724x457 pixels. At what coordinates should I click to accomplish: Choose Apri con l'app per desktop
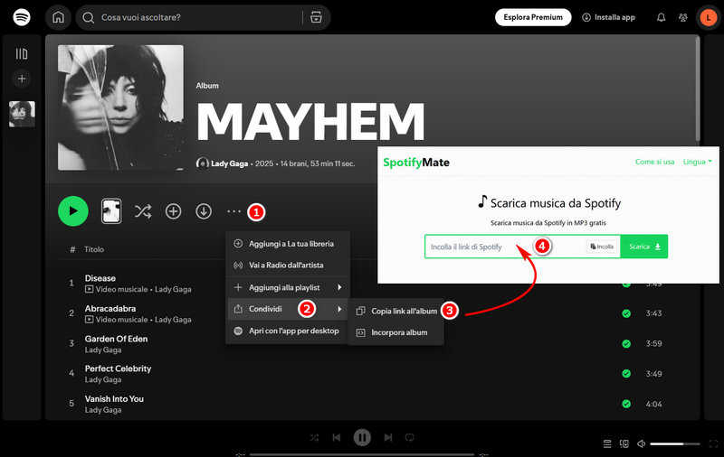coord(288,331)
